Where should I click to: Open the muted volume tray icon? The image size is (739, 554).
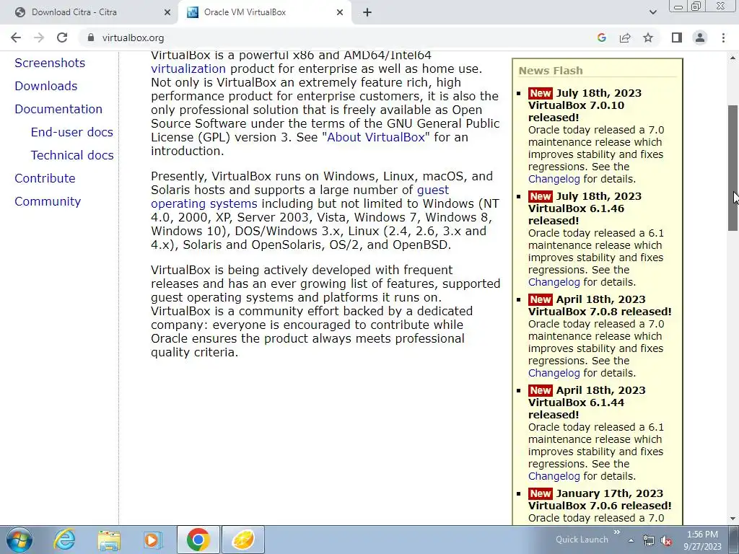666,540
